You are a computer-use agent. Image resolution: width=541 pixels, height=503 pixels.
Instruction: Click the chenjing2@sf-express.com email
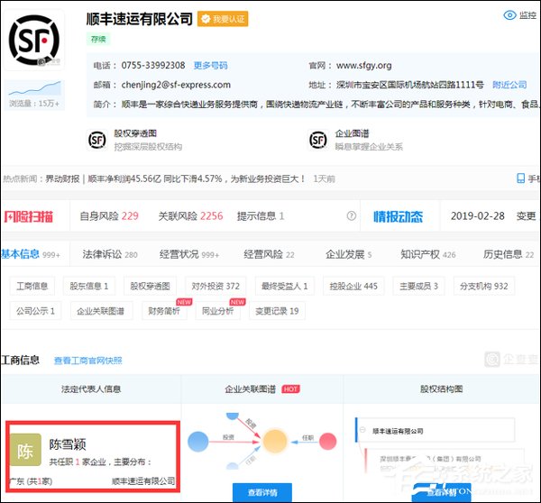point(176,85)
